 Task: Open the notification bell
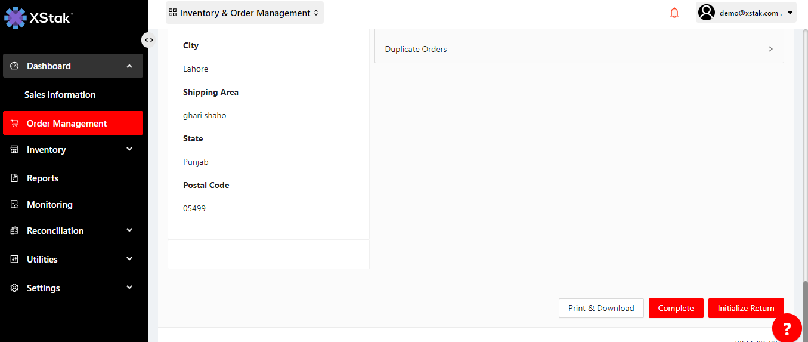[674, 13]
